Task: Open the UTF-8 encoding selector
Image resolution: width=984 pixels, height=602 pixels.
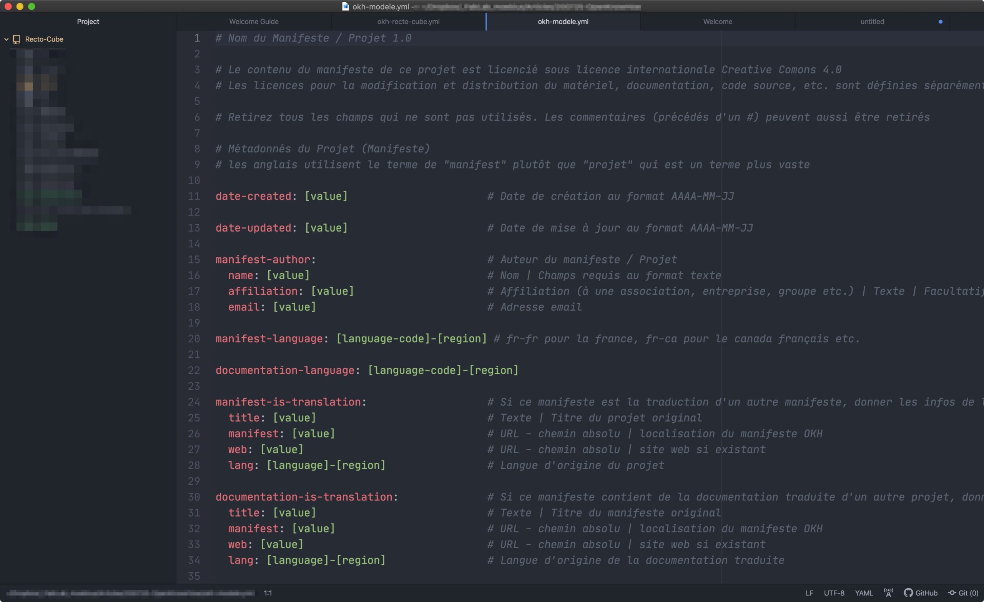Action: [834, 593]
